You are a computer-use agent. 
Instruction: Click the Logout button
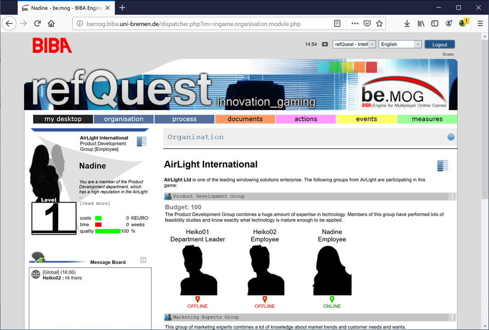(x=440, y=44)
